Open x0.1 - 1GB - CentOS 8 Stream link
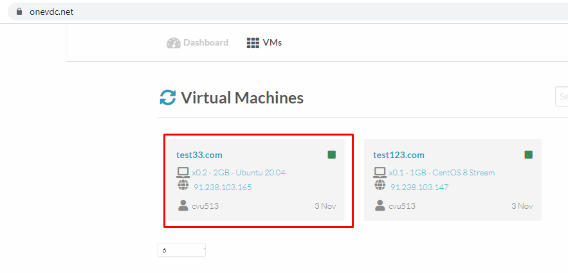The image size is (568, 273). click(442, 173)
